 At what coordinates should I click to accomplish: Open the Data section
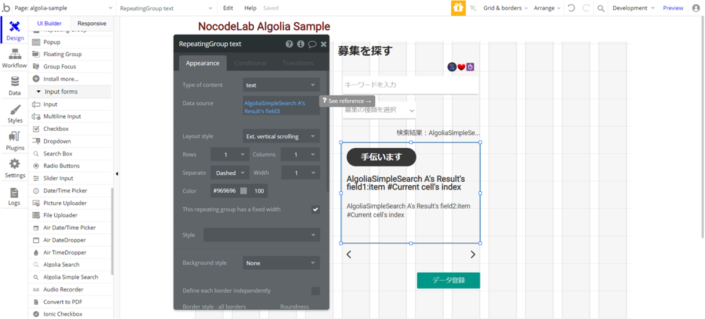coord(15,86)
